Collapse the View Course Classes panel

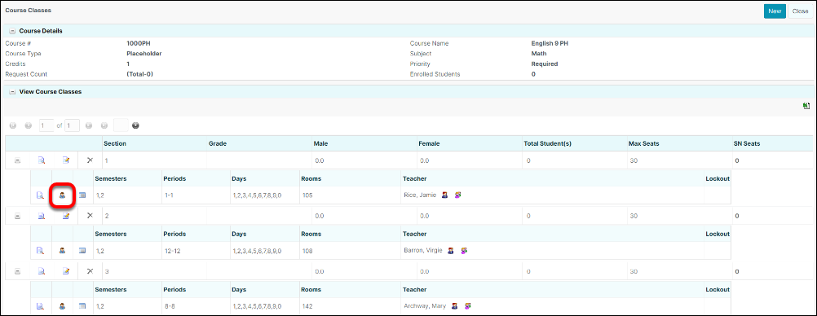point(12,92)
